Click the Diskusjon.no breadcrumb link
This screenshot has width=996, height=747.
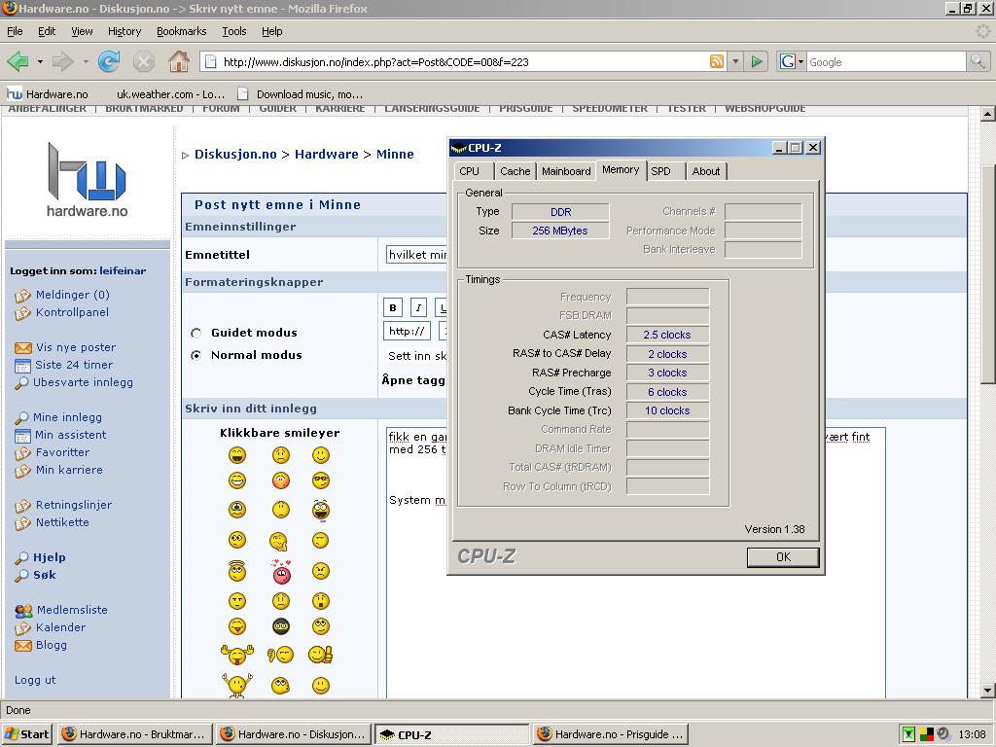point(235,155)
